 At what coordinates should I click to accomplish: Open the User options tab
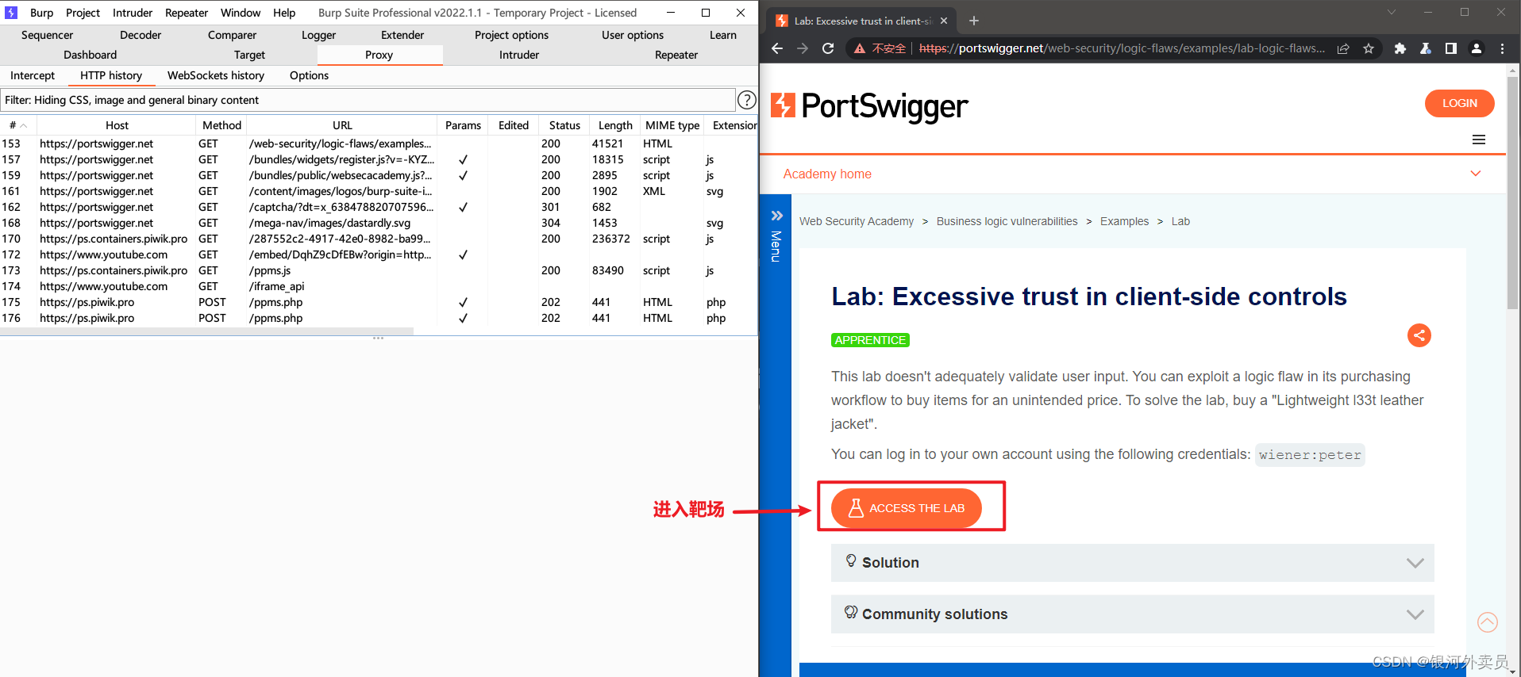(x=633, y=35)
